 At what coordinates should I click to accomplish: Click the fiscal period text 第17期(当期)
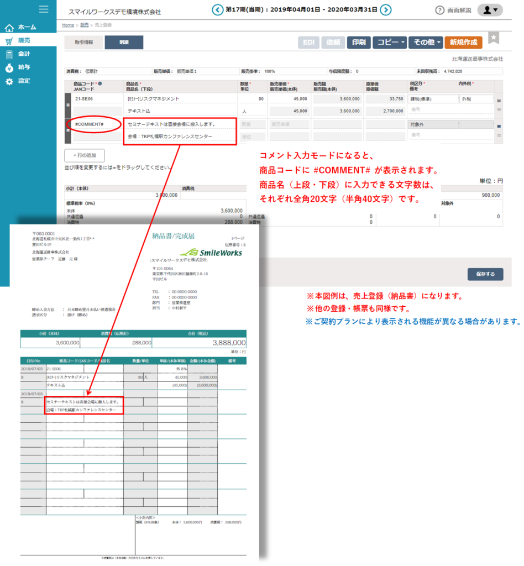(x=245, y=10)
